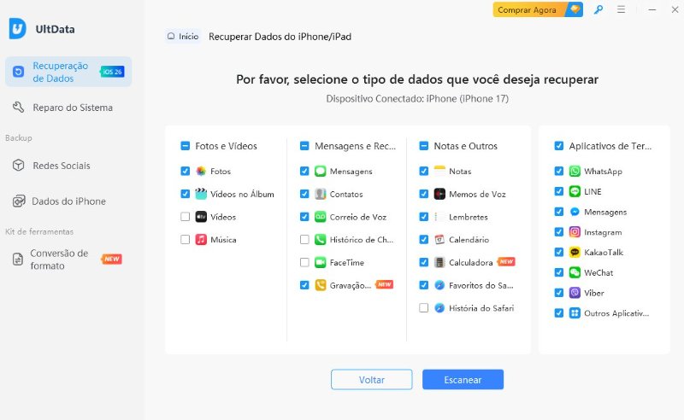Click the key-shaped registration icon
Screen dimensions: 684x420
pos(598,9)
